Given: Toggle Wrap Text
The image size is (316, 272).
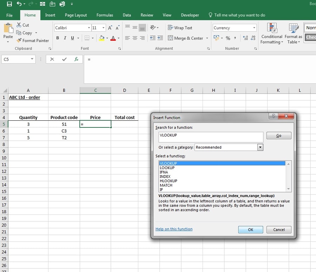Looking at the screenshot, I should click(x=180, y=28).
